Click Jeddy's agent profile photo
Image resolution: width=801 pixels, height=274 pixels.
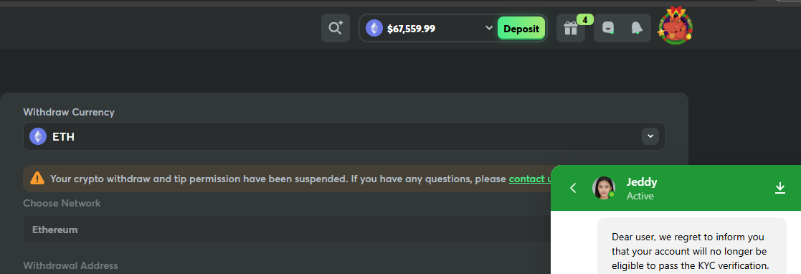[x=603, y=188]
